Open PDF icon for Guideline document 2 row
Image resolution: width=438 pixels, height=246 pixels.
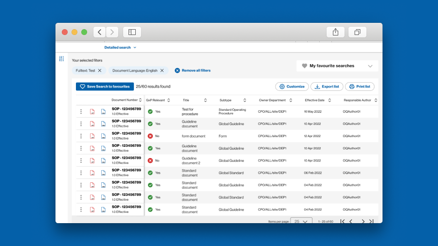click(92, 160)
